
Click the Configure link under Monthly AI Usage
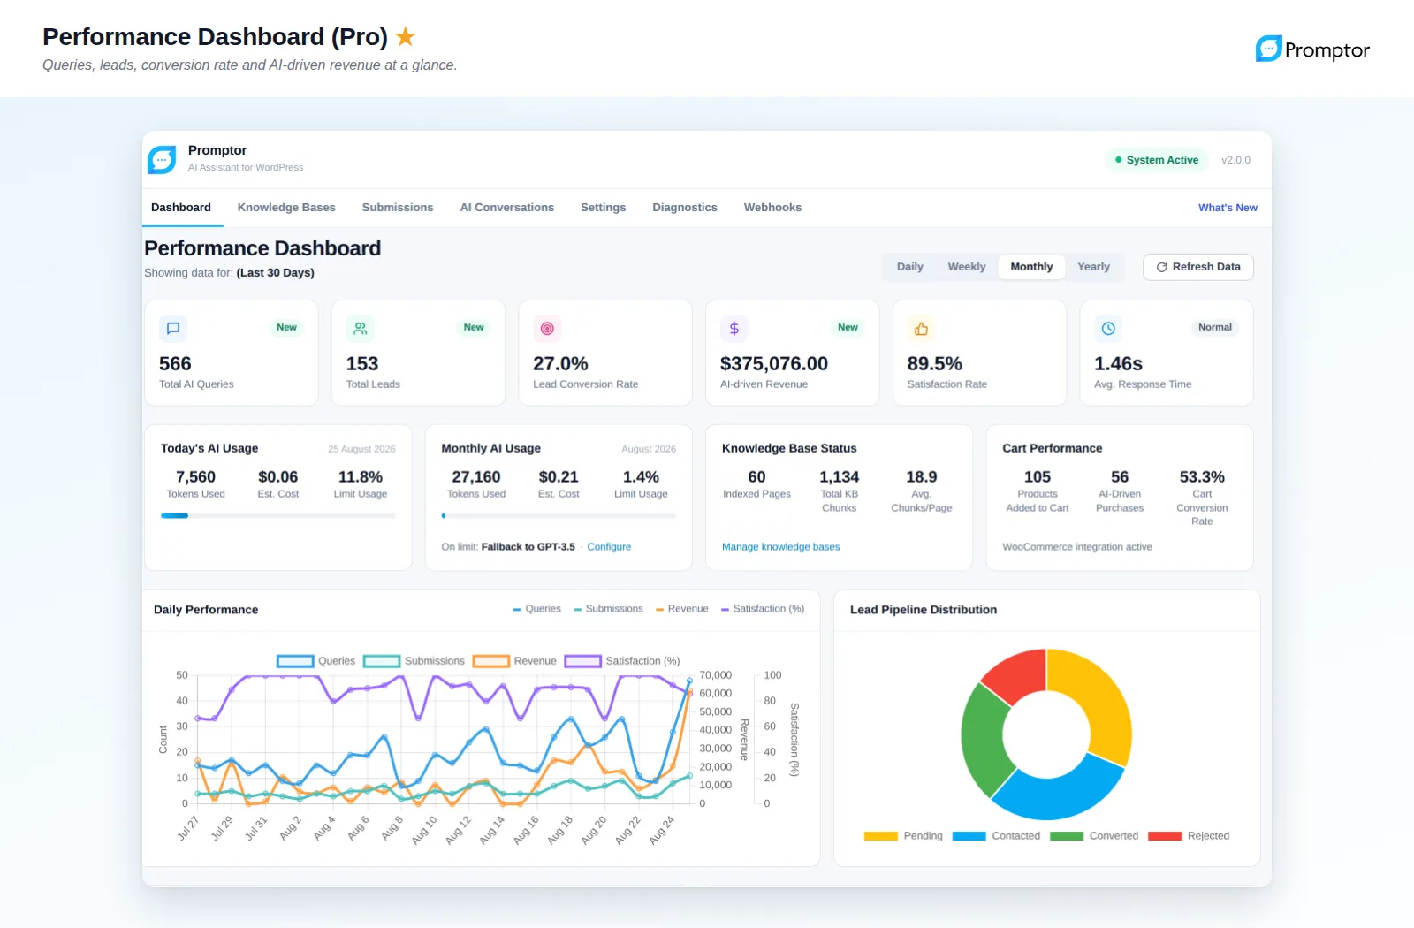(x=609, y=547)
